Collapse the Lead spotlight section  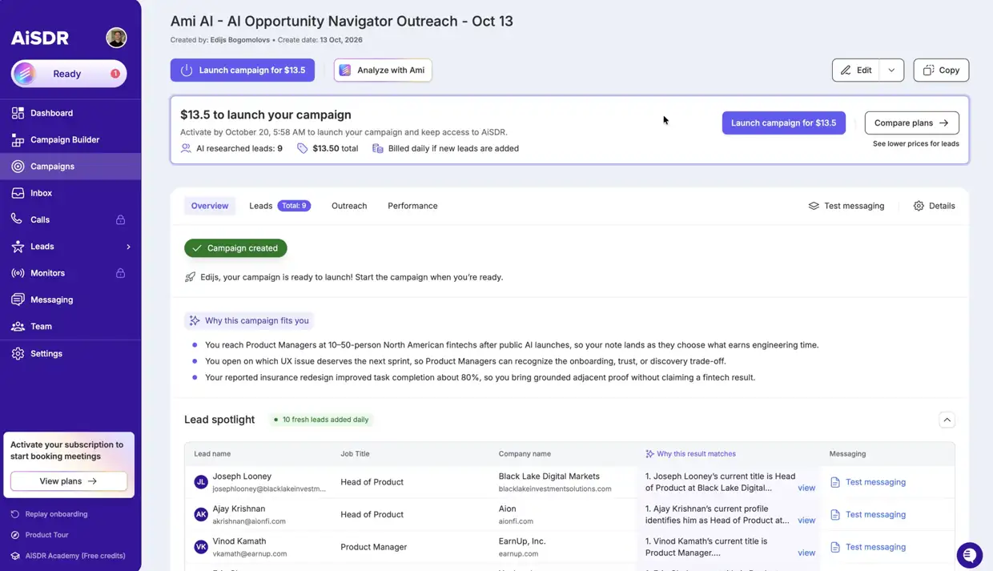(947, 420)
